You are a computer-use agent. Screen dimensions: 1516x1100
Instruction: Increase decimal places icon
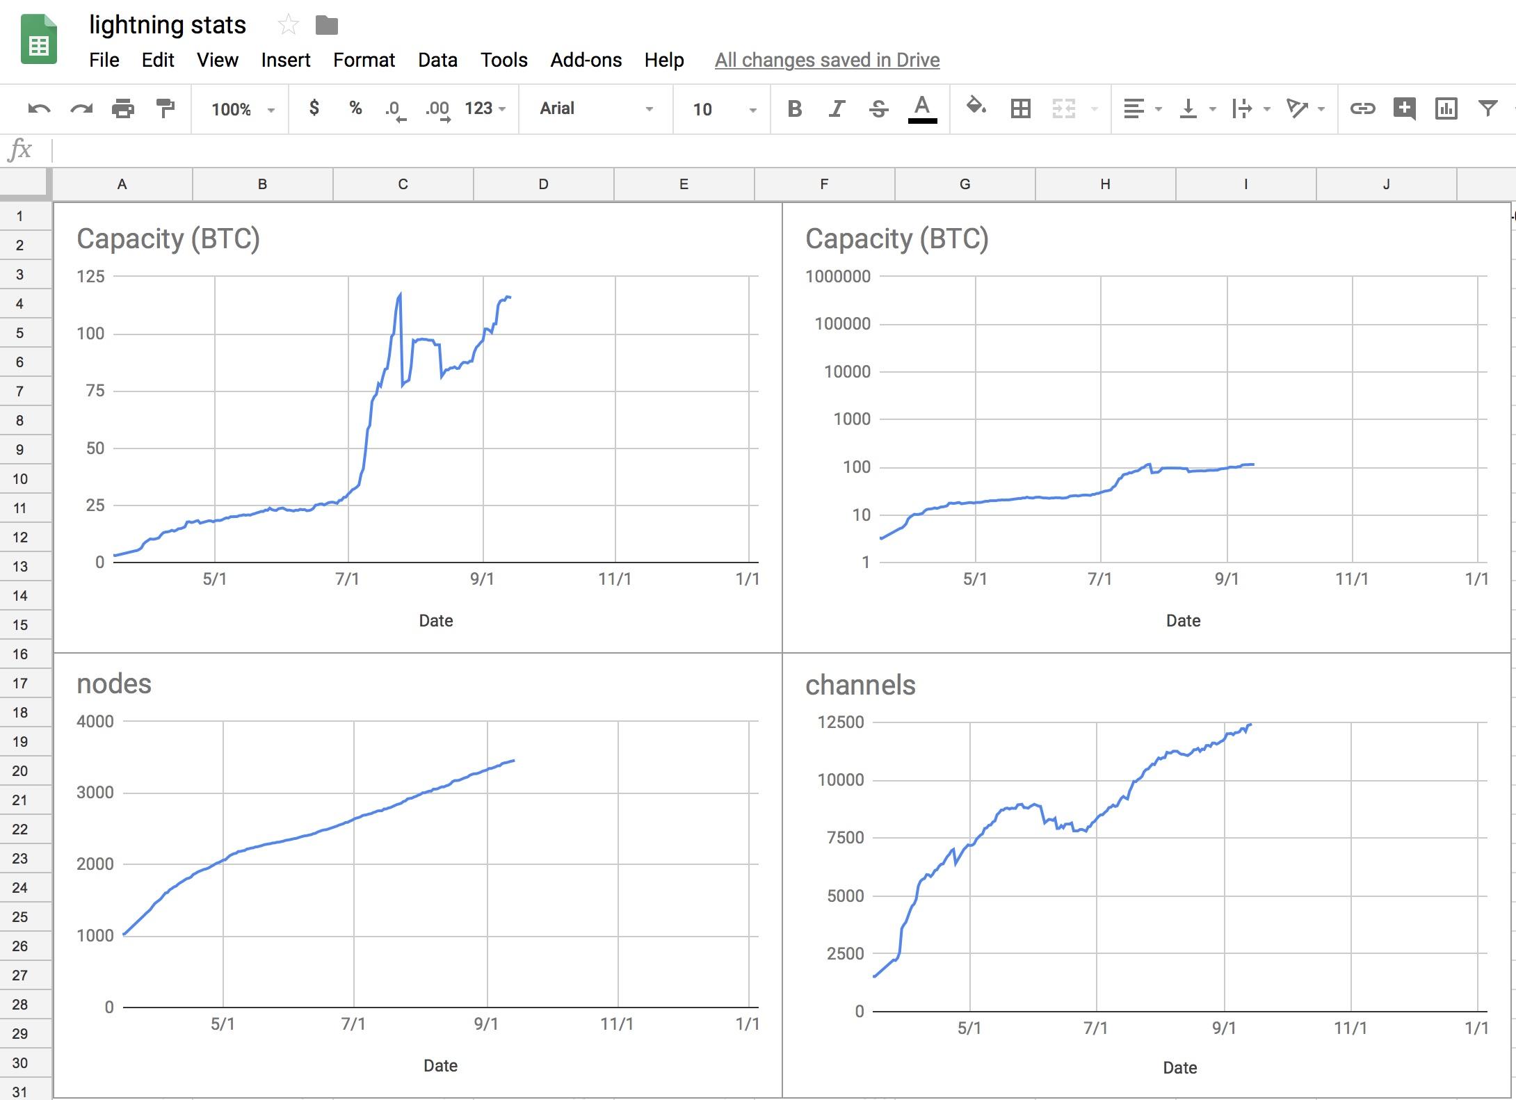437,110
